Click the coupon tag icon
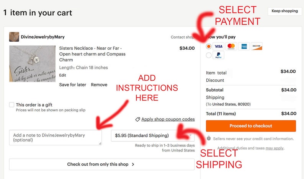The image size is (304, 179). (x=137, y=119)
